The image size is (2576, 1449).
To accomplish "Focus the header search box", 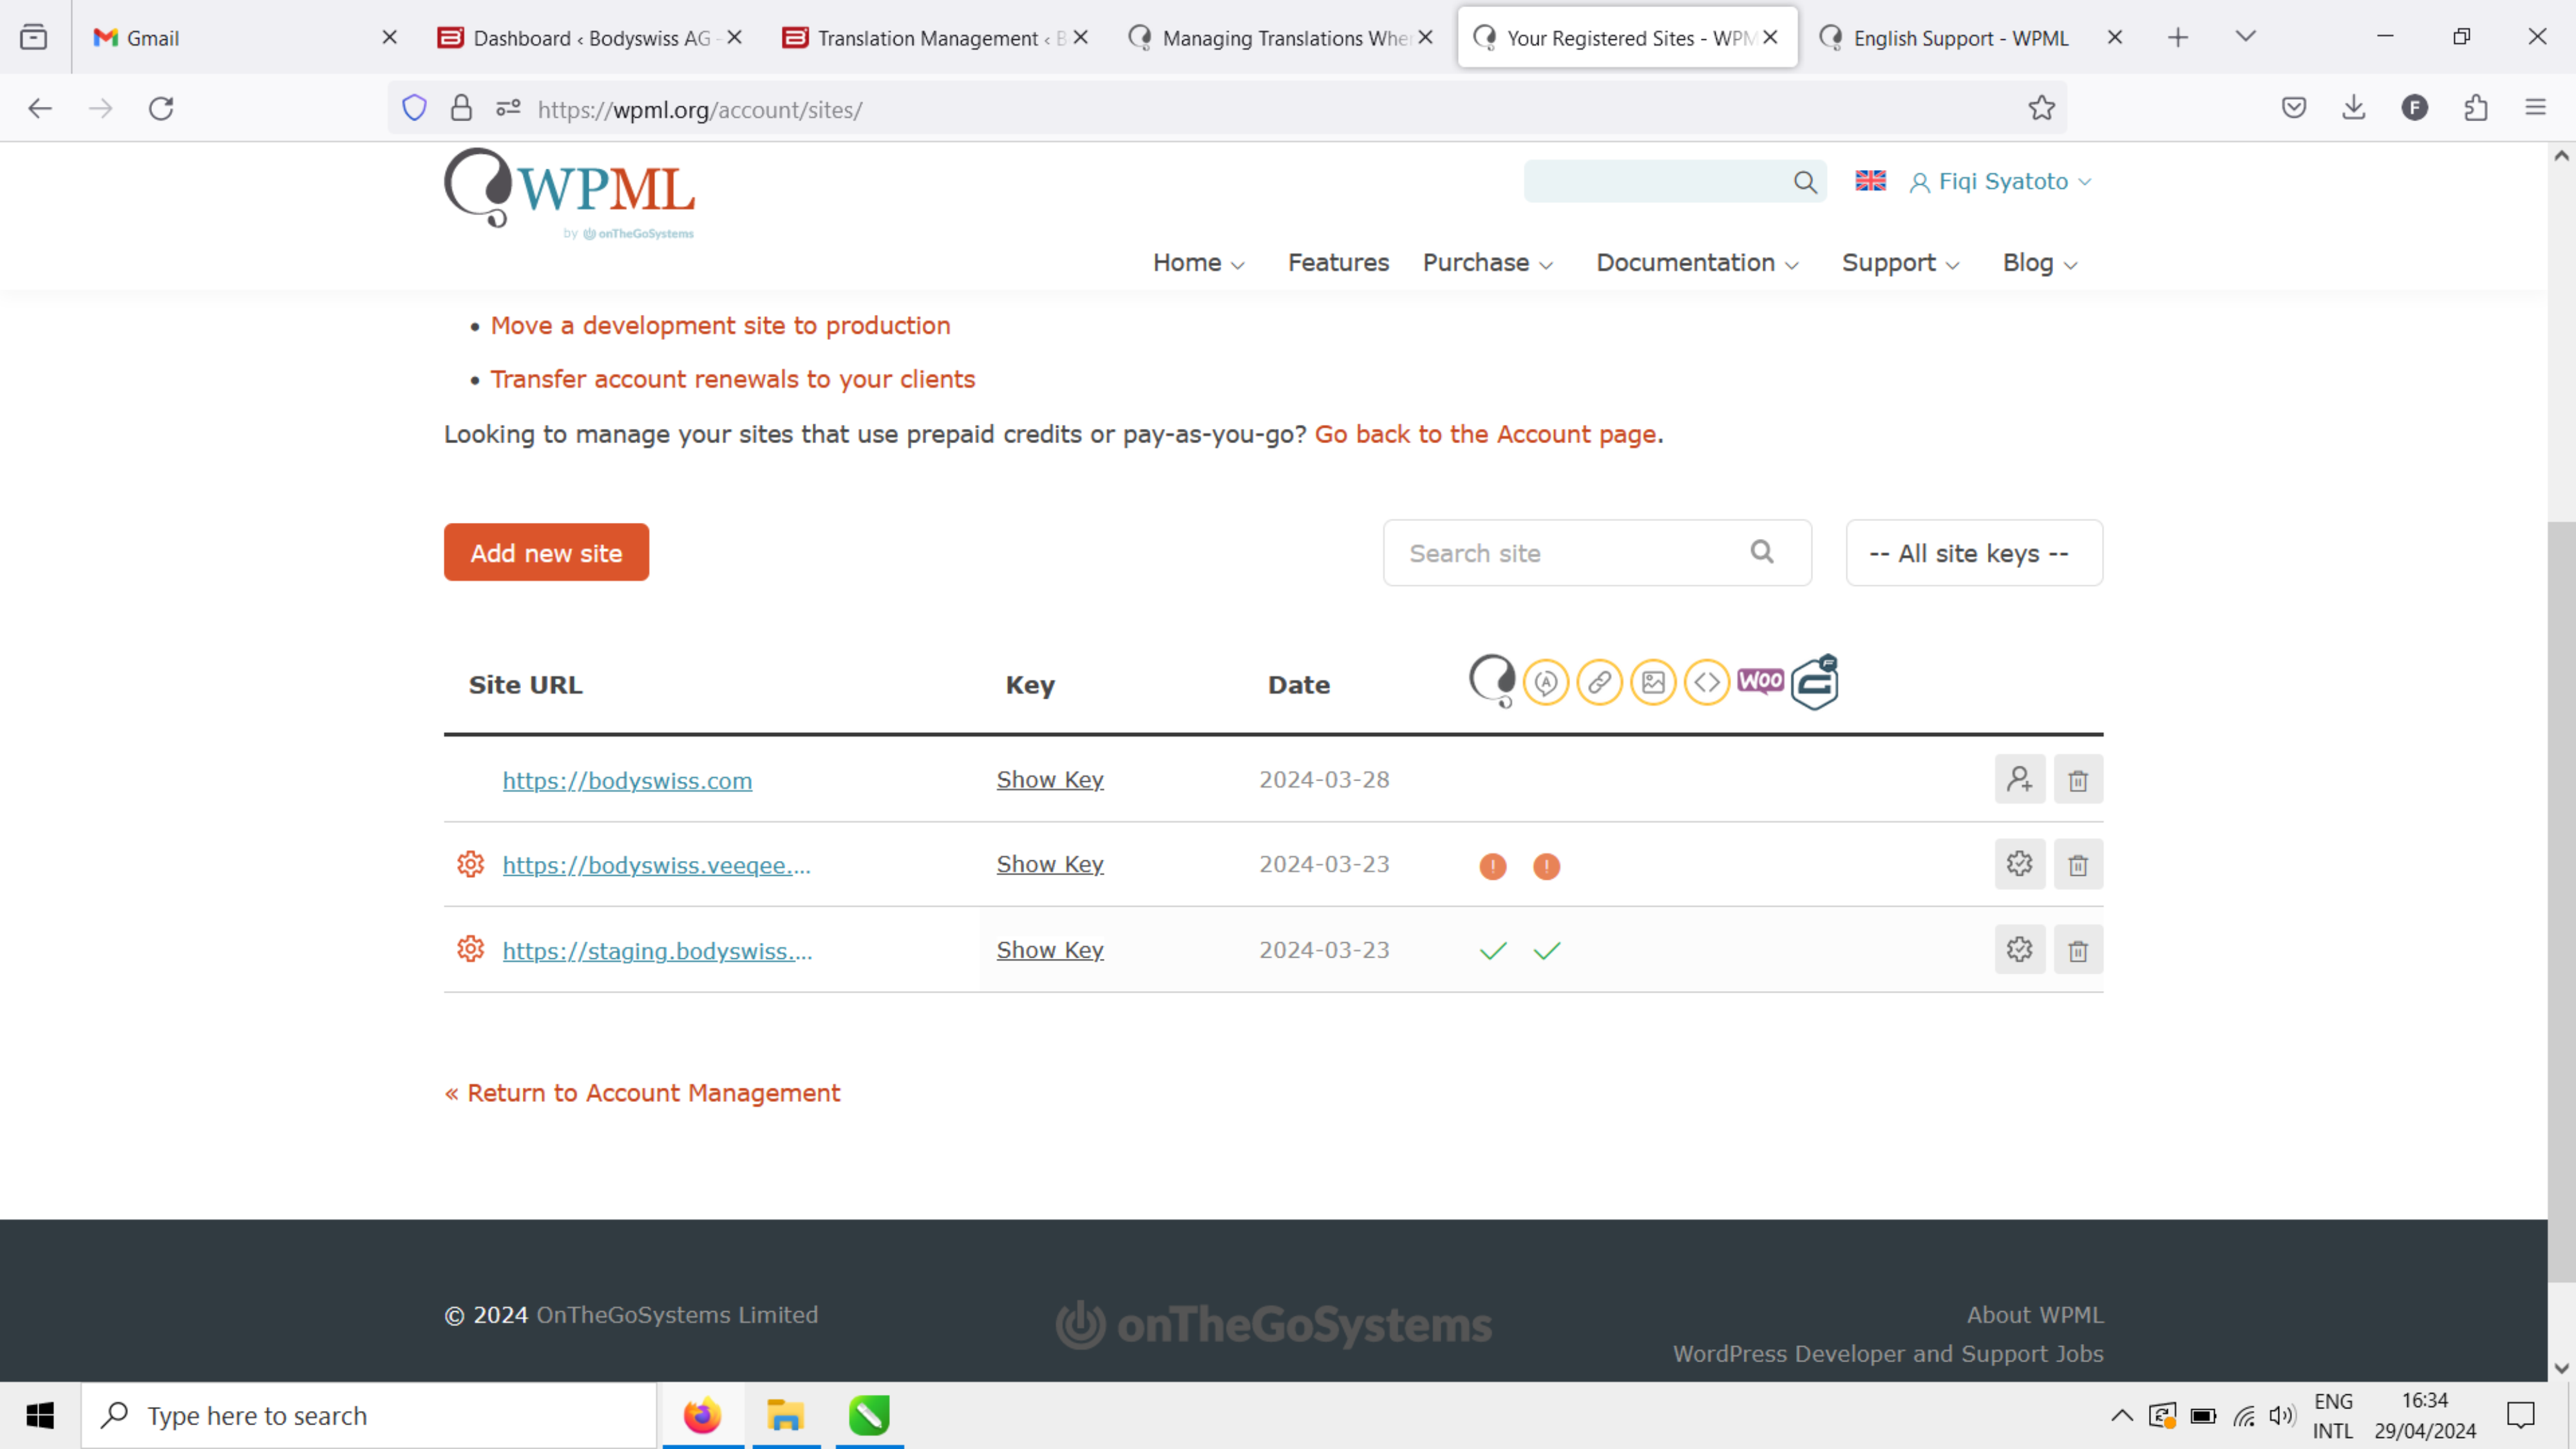I will click(x=1674, y=182).
